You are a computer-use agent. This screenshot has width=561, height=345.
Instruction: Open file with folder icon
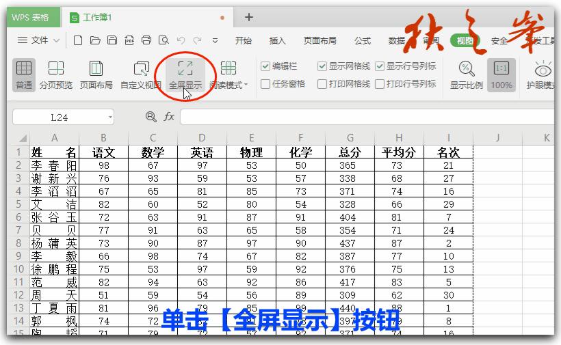click(x=95, y=40)
